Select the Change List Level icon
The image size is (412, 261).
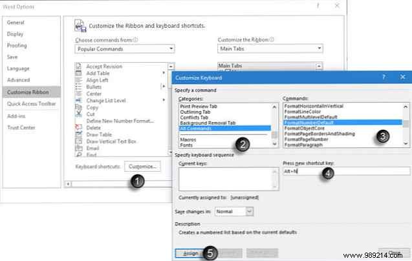click(78, 100)
